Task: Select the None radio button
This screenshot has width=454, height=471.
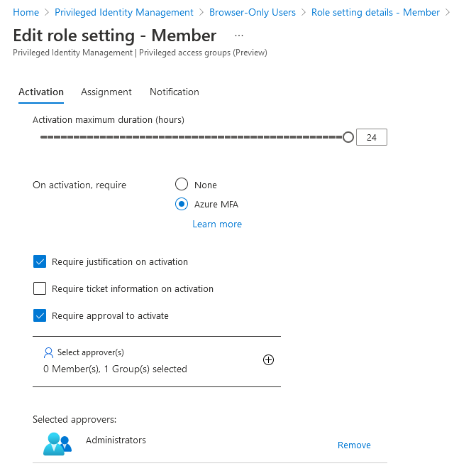Action: click(x=182, y=185)
